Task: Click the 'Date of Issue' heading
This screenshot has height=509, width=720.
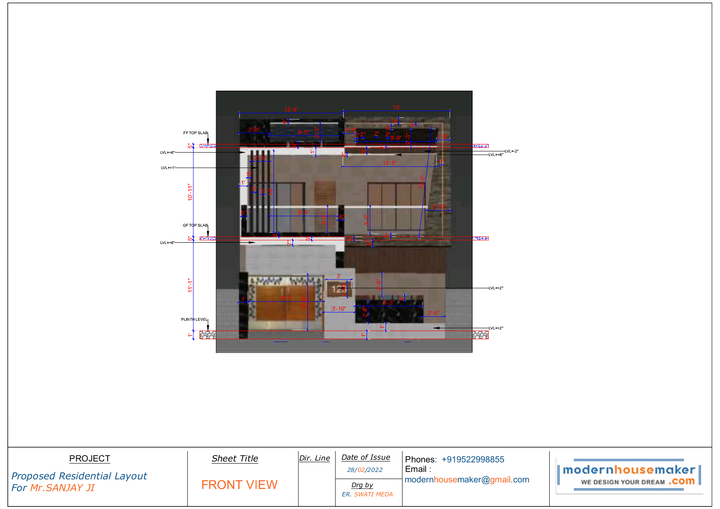Action: coord(366,457)
